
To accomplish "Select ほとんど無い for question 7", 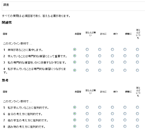I will [87, 120].
